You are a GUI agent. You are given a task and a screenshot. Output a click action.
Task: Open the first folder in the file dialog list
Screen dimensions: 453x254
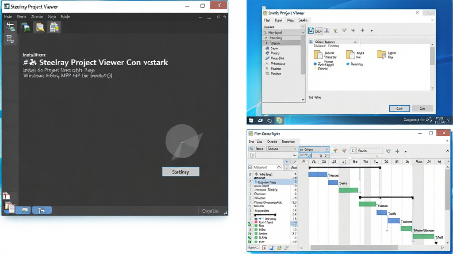(318, 54)
